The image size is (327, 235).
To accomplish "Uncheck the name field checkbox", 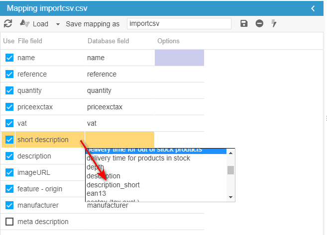I will 9,58.
